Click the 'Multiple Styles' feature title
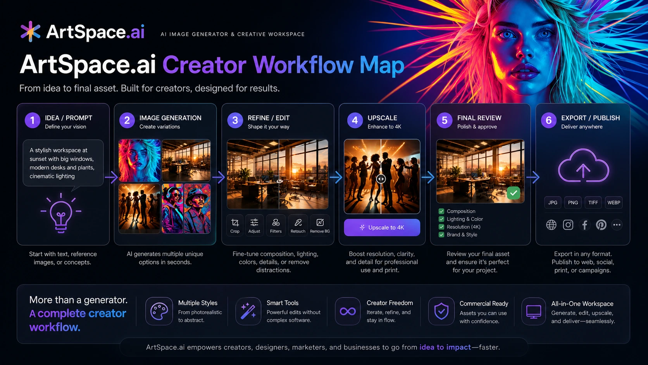Image resolution: width=648 pixels, height=365 pixels. [198, 303]
